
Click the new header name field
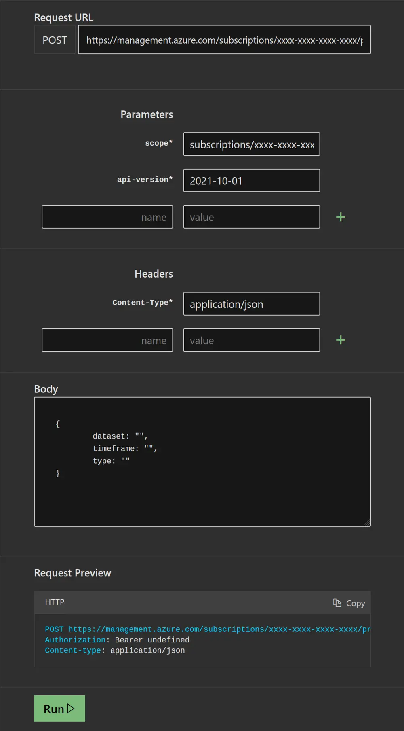[107, 341]
